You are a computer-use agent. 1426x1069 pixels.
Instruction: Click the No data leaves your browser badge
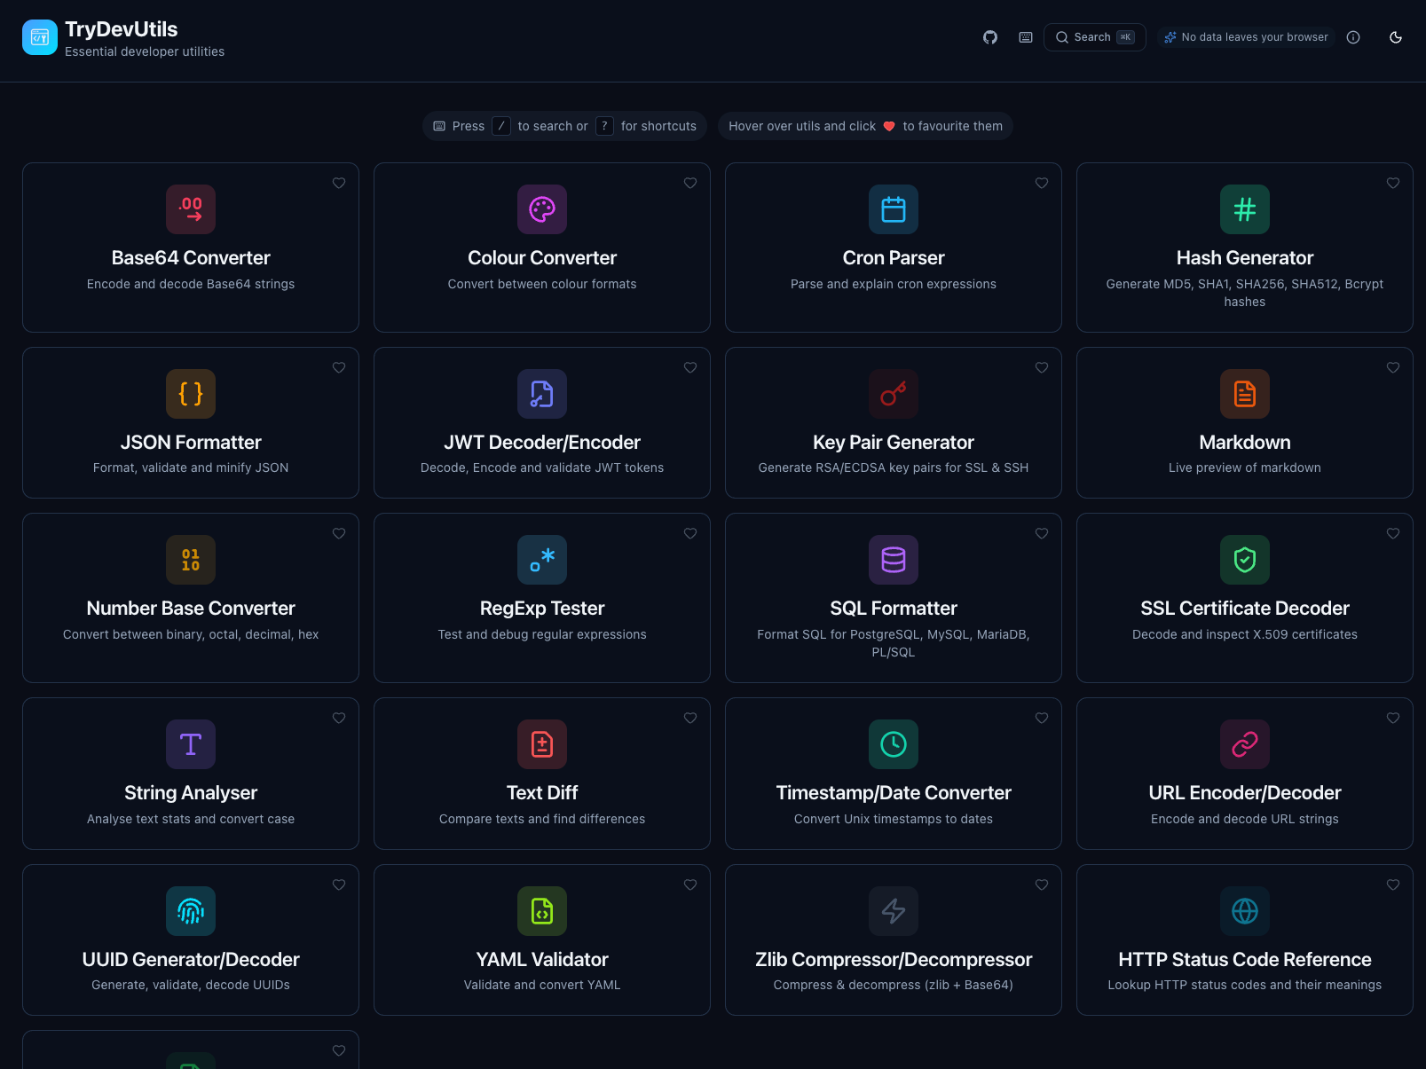point(1246,37)
